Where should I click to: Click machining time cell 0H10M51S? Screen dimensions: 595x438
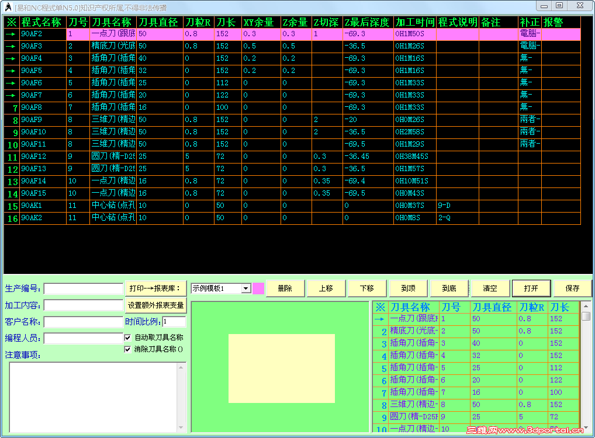[x=415, y=181]
